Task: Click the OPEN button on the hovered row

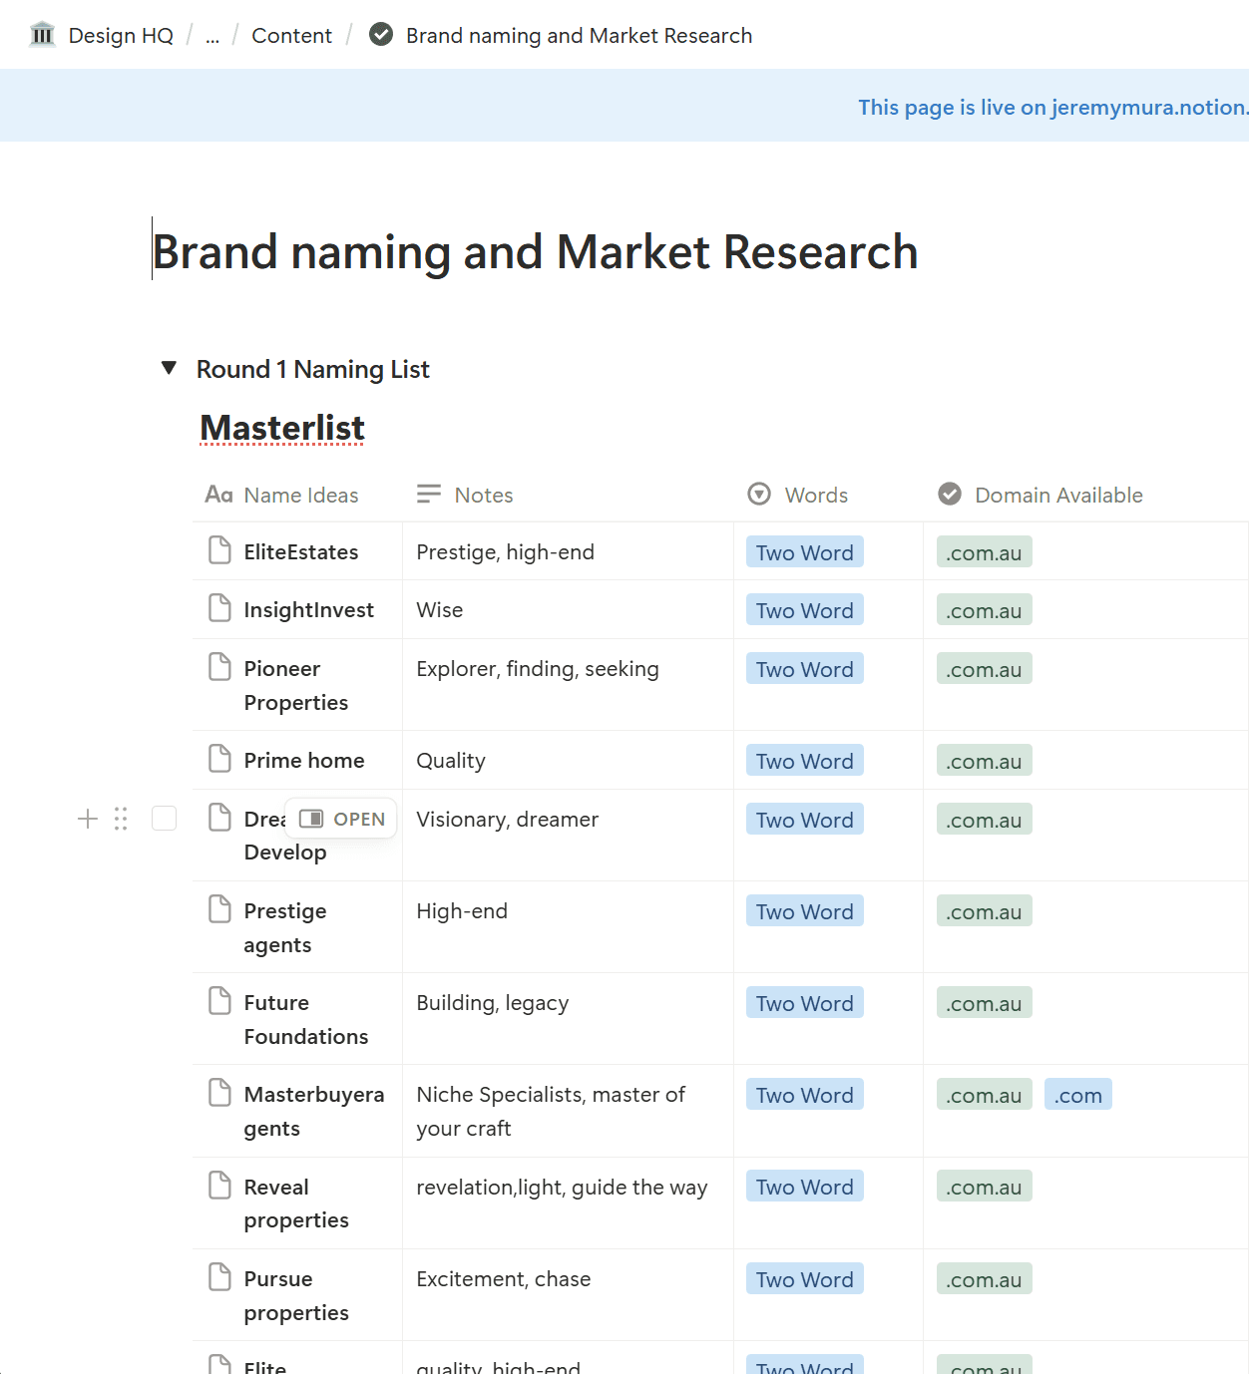Action: tap(341, 819)
